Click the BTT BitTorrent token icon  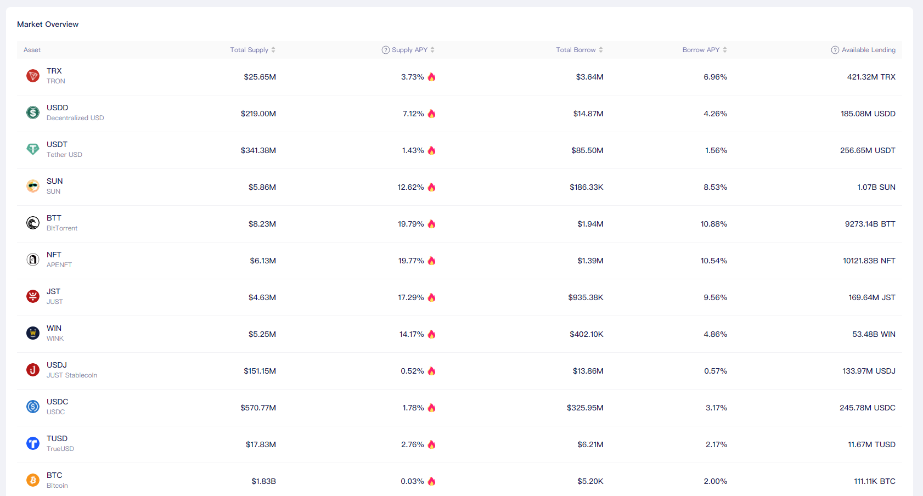(33, 223)
